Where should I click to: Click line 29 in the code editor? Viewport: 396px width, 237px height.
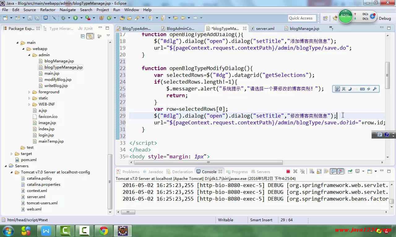[257, 116]
